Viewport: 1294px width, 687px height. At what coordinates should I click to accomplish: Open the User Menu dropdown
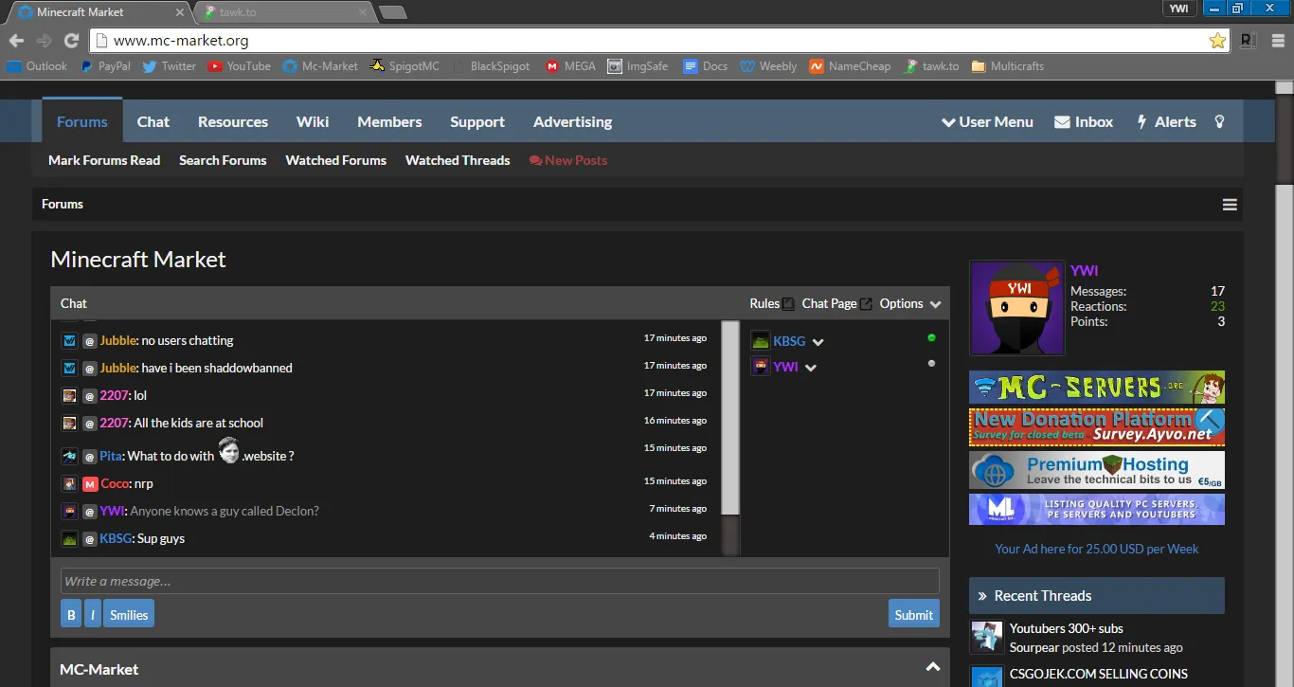[x=987, y=121]
